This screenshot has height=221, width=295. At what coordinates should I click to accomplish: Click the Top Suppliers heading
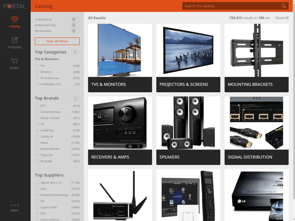tap(49, 175)
